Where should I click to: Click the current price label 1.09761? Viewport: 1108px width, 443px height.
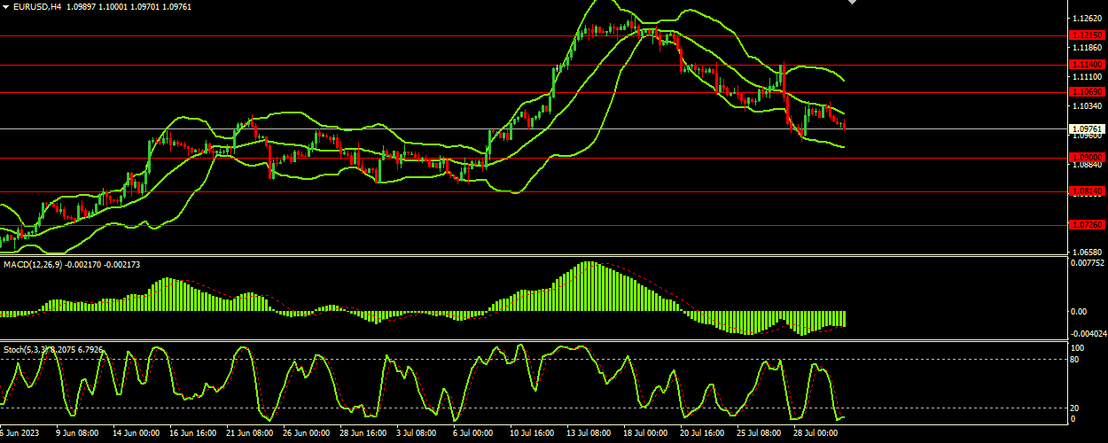(1087, 128)
